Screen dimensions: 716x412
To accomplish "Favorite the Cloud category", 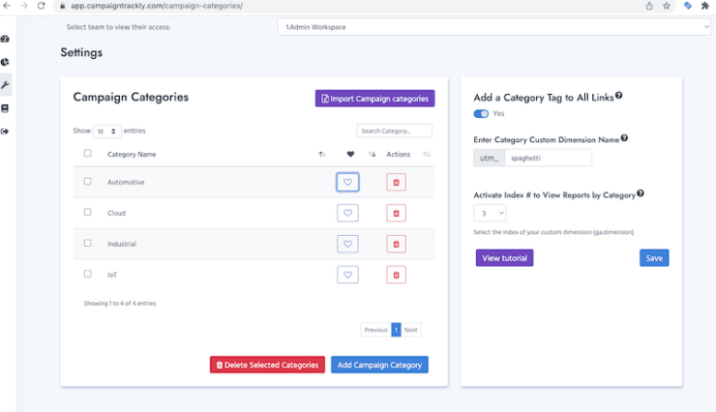I will [x=347, y=213].
